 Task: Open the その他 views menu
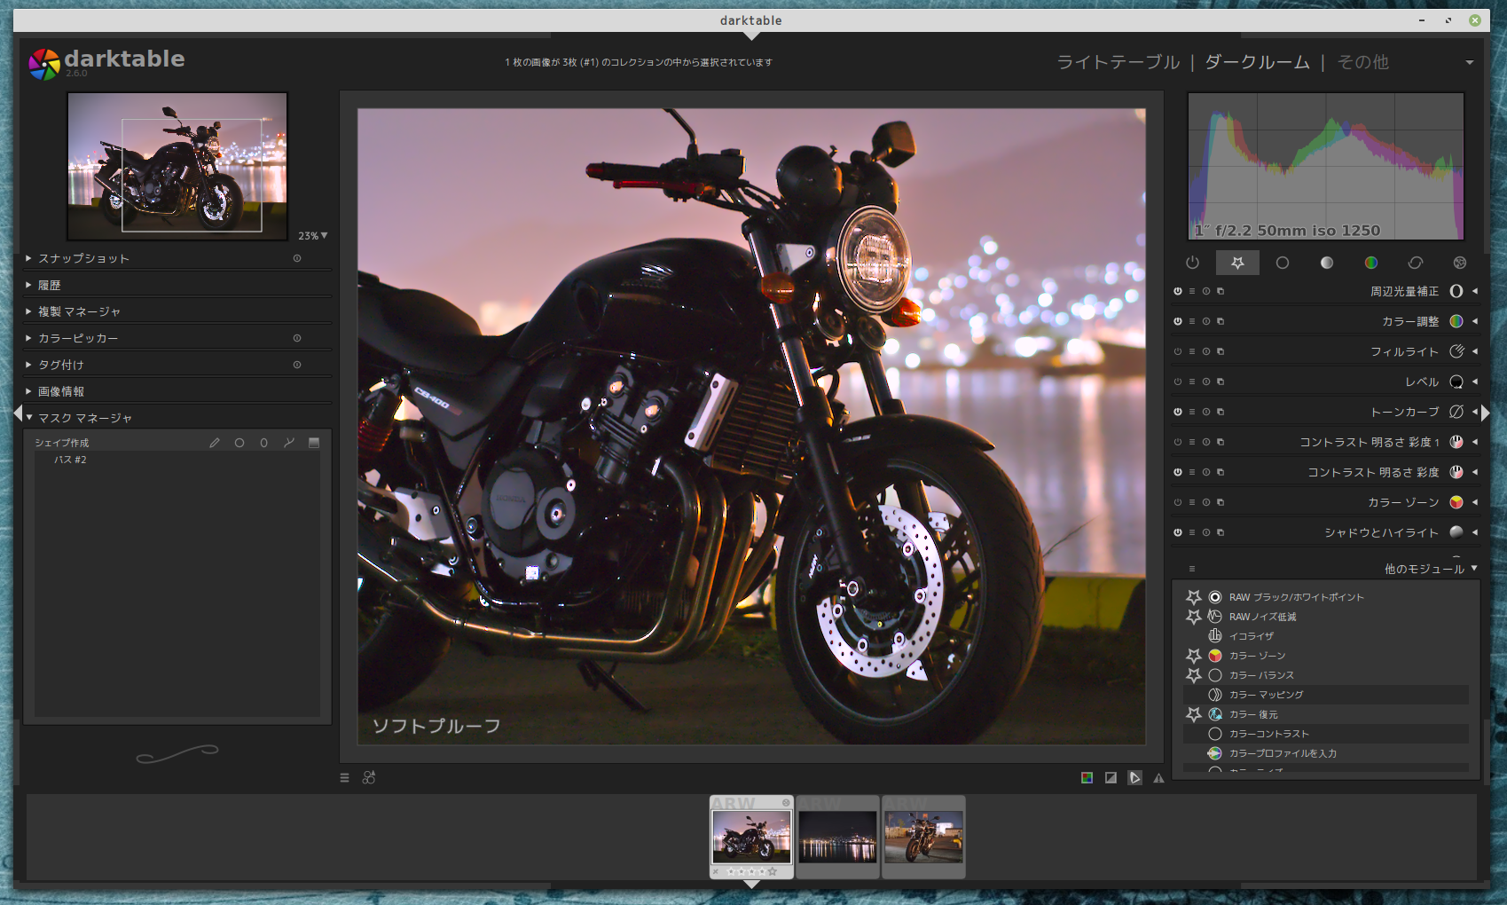tap(1362, 62)
